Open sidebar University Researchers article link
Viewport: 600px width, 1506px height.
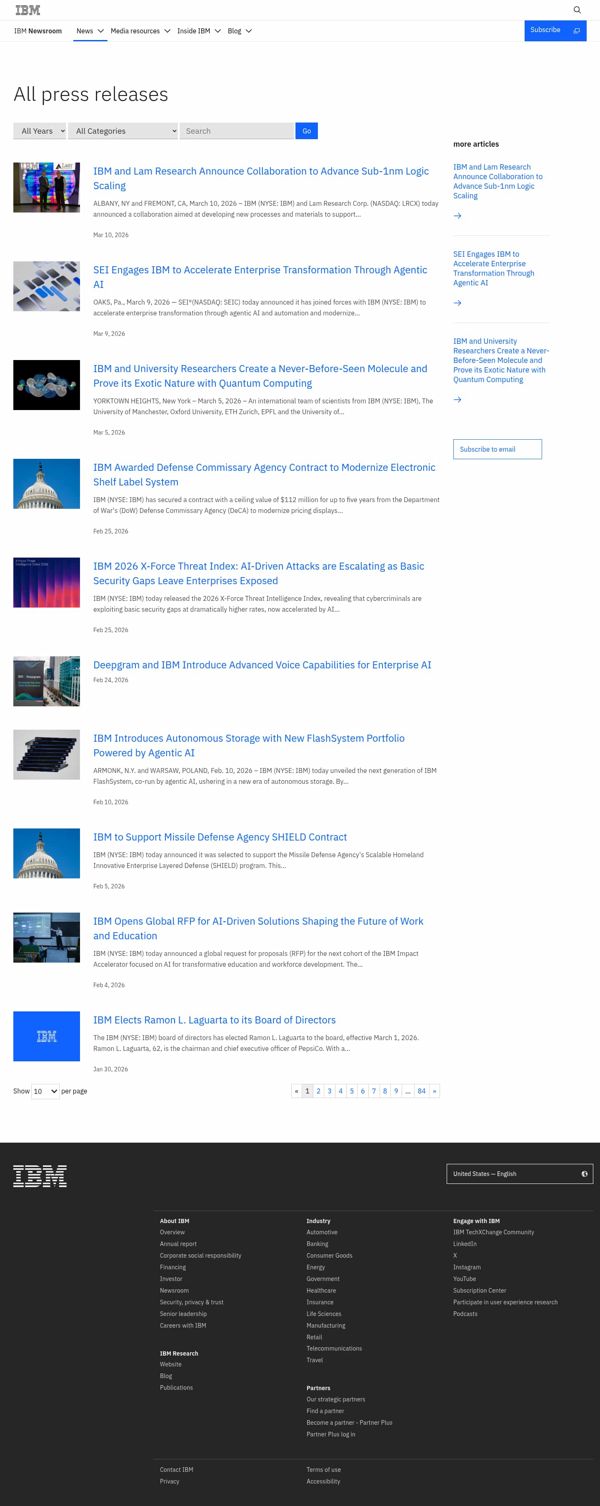click(501, 360)
